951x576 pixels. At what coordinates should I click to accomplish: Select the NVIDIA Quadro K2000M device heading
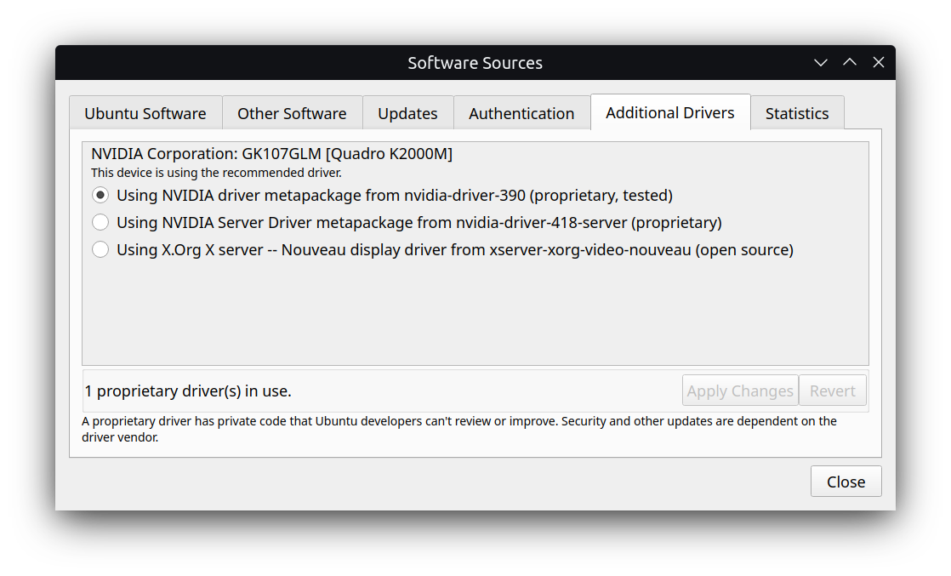[x=272, y=153]
